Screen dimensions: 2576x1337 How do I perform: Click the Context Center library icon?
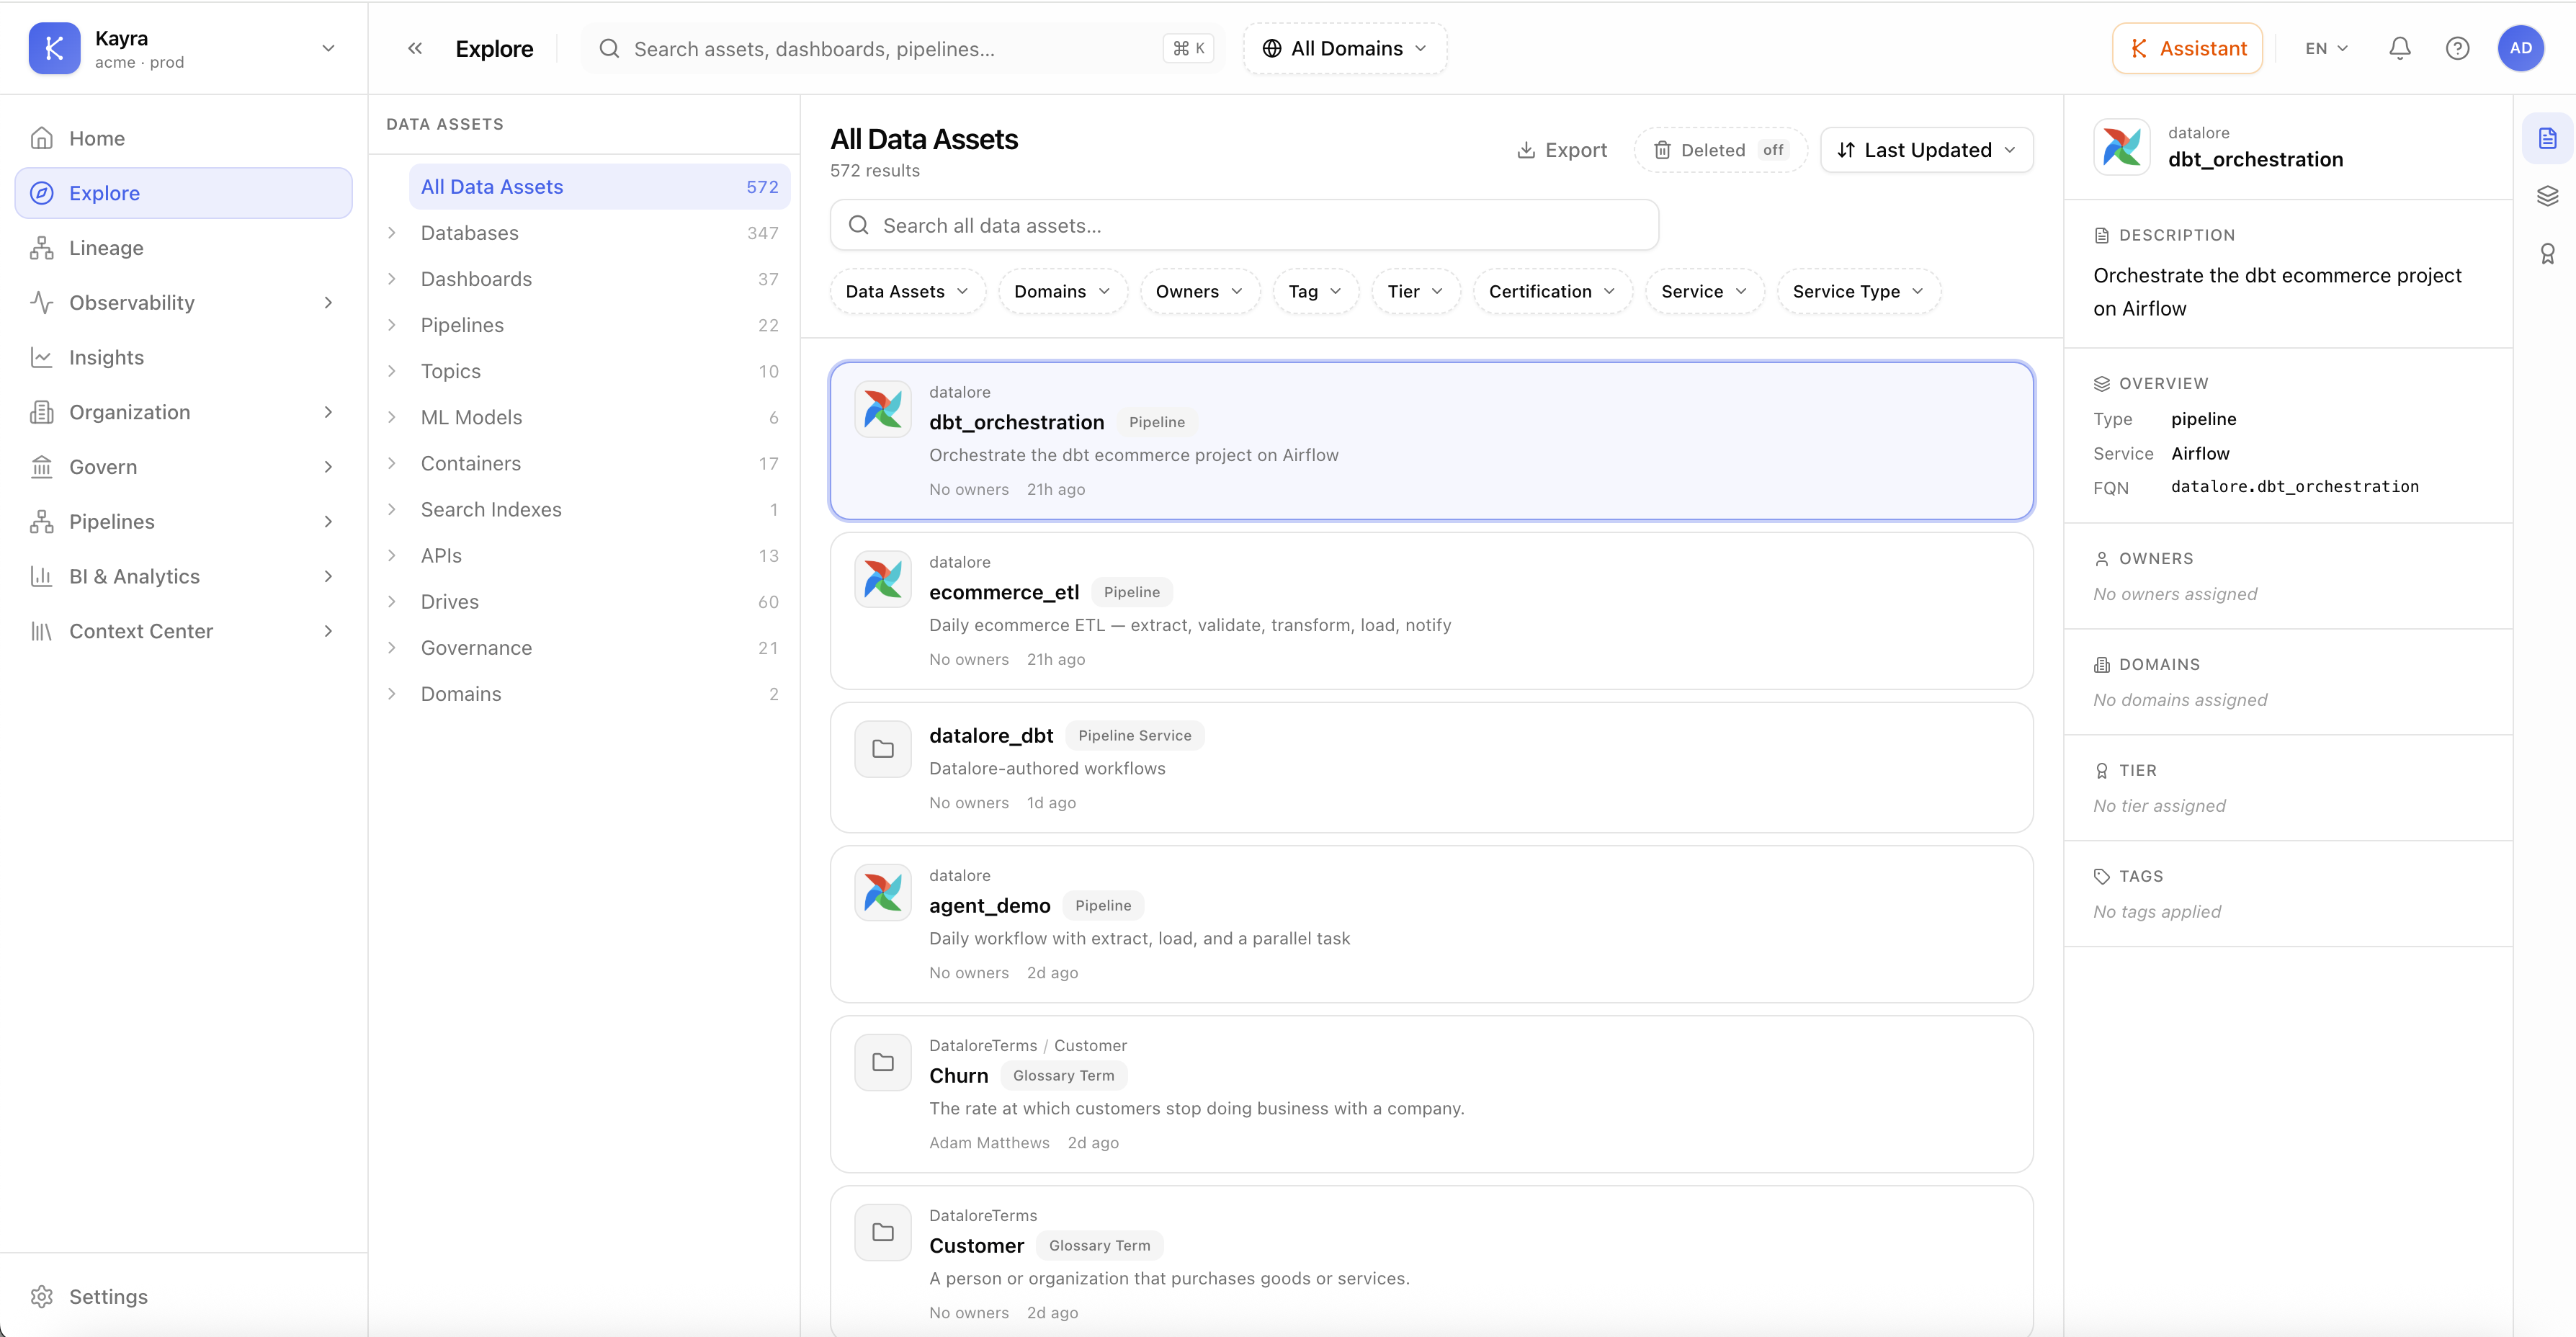point(42,631)
